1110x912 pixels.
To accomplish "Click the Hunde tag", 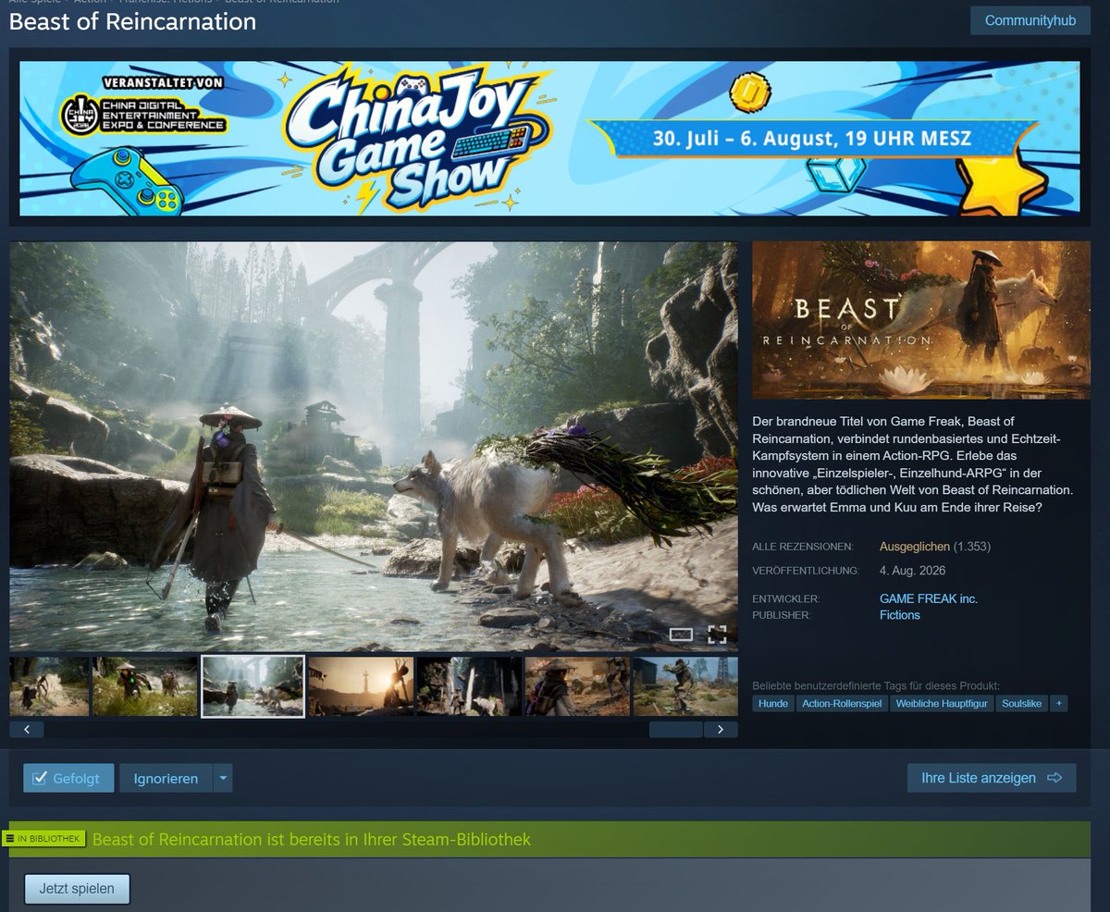I will (773, 704).
